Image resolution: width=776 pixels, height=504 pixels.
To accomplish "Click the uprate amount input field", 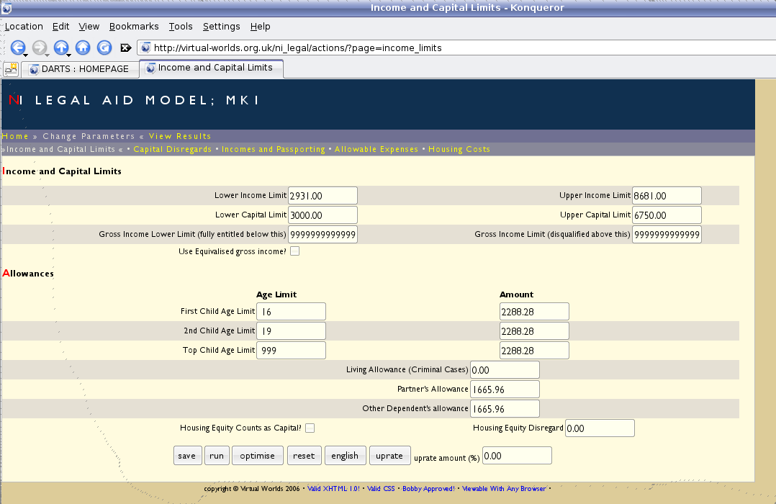I will 516,455.
